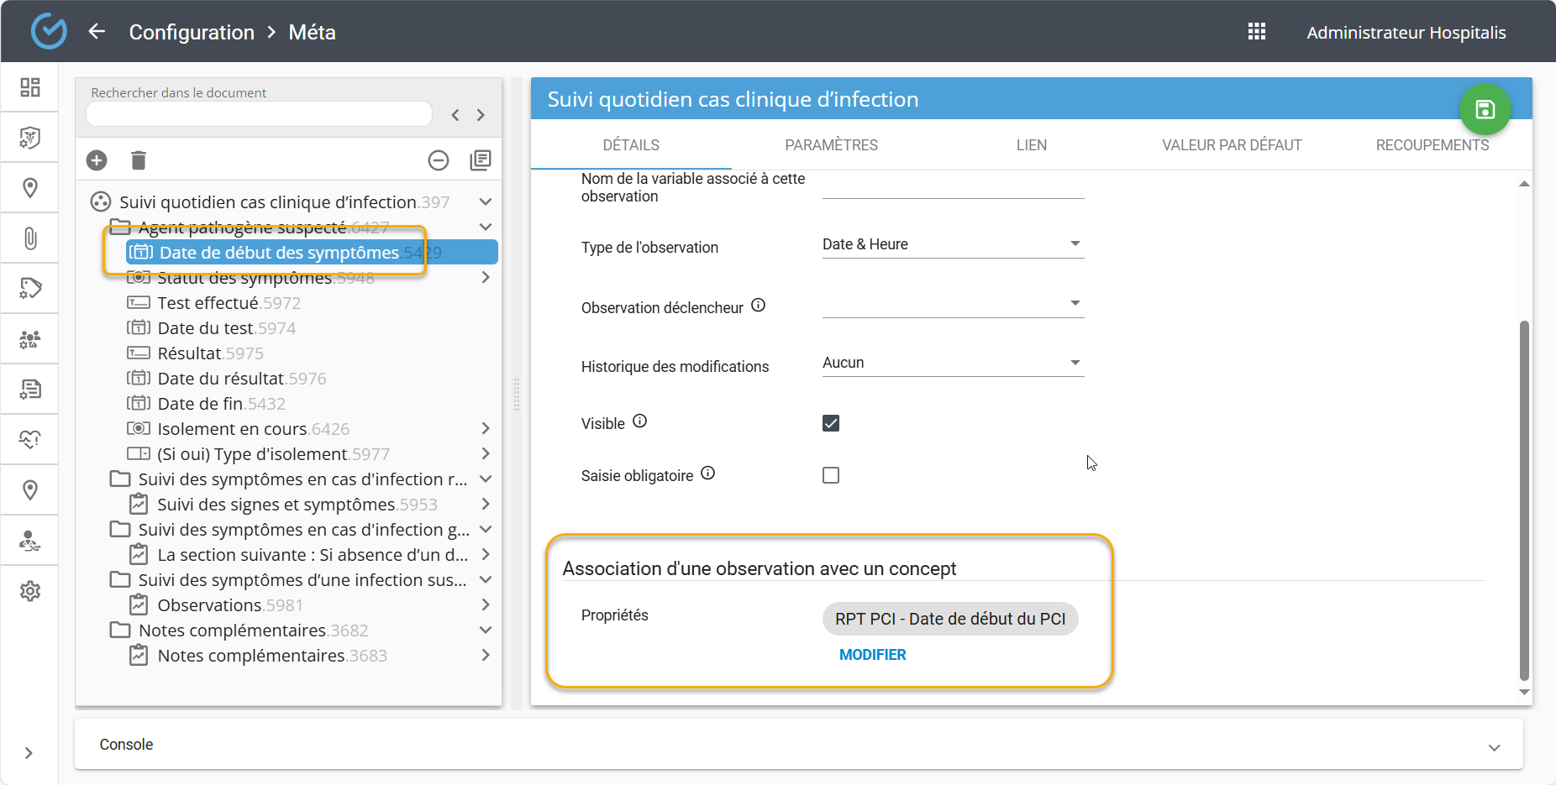Expand the Isolement en cours node
Image resolution: width=1556 pixels, height=785 pixels.
point(486,429)
